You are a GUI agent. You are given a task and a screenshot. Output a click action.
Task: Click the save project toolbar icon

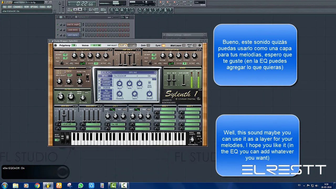[145, 10]
